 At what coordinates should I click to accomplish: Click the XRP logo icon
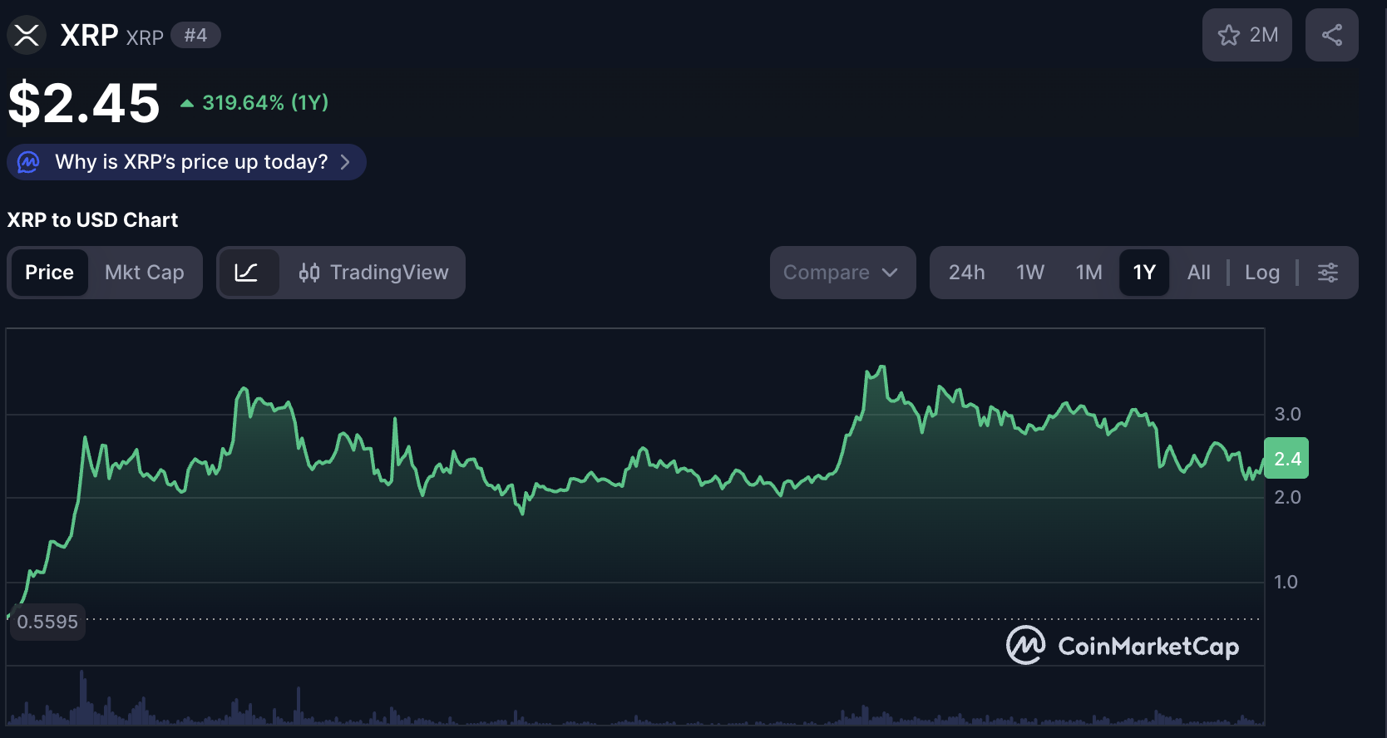pos(27,35)
